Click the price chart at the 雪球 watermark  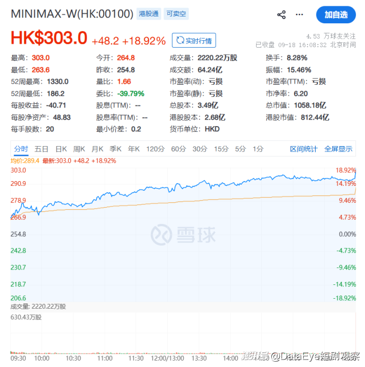click(x=183, y=235)
